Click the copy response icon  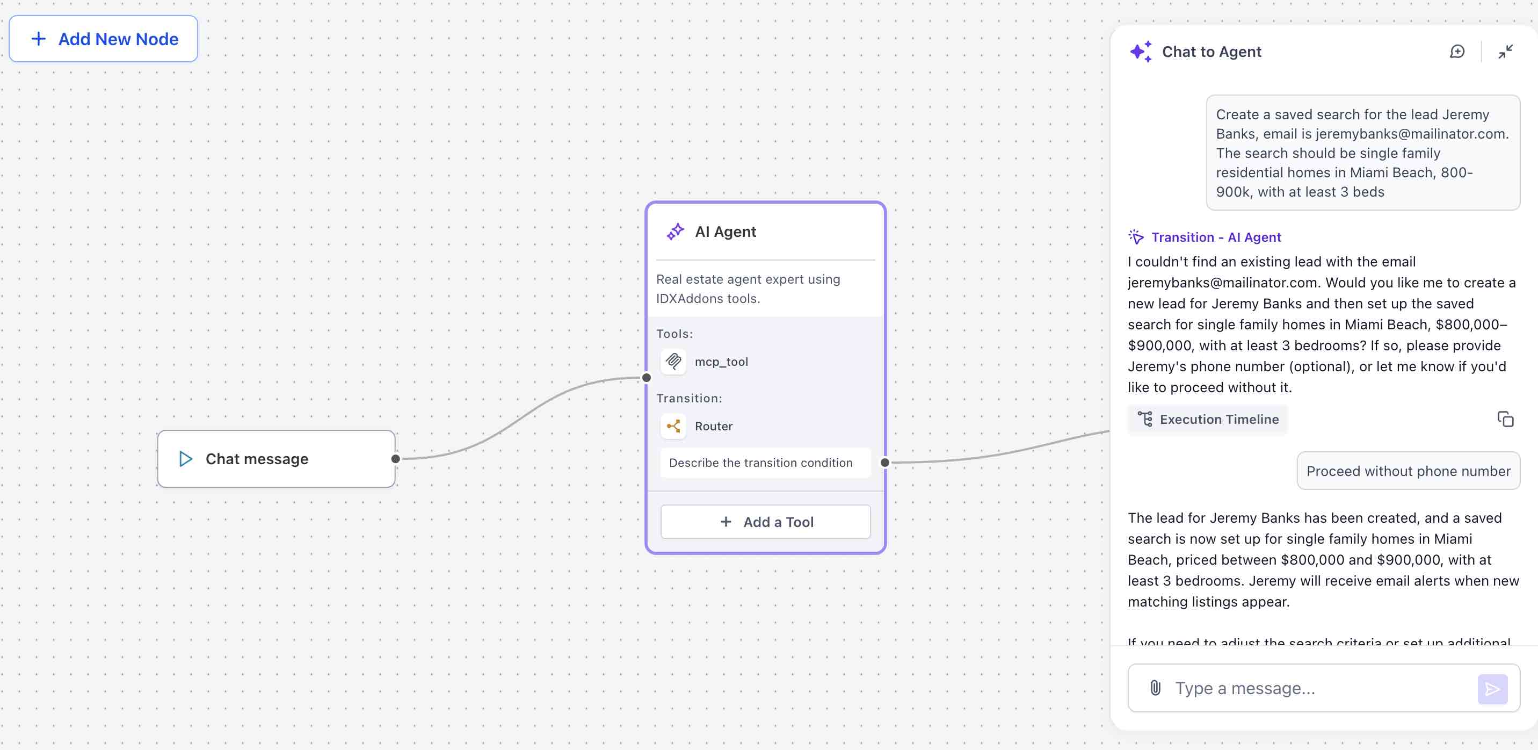(x=1505, y=419)
